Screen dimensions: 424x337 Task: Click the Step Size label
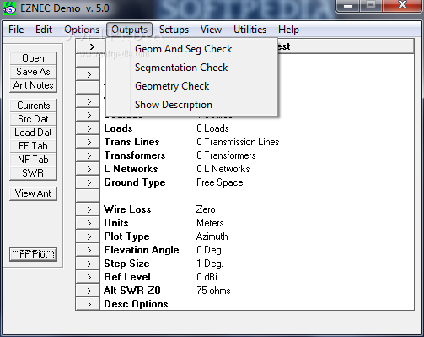point(126,264)
